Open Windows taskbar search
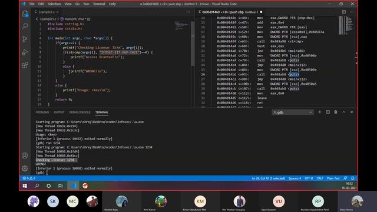Image resolution: width=377 pixels, height=212 pixels. tap(37, 185)
